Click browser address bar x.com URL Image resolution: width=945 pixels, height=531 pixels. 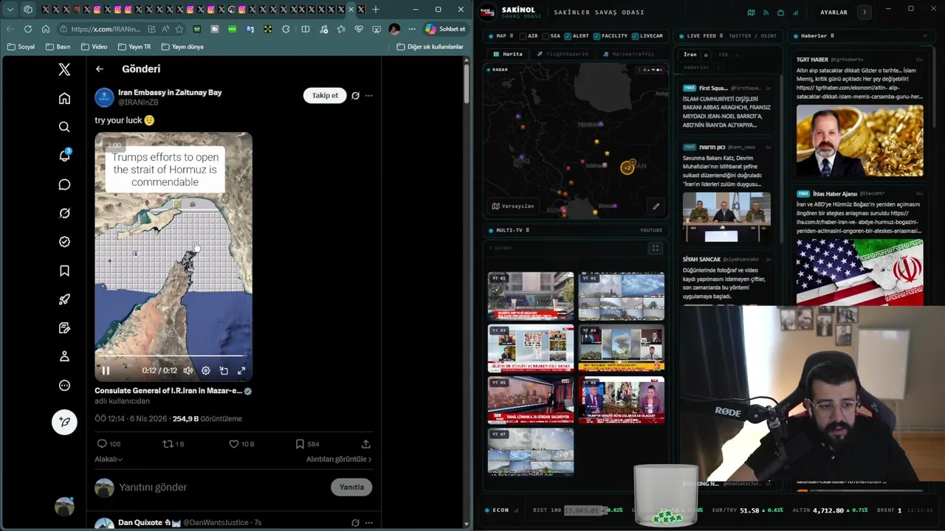(x=106, y=29)
